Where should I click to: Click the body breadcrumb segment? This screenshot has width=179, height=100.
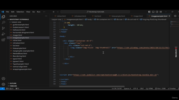pyautogui.click(x=88, y=19)
